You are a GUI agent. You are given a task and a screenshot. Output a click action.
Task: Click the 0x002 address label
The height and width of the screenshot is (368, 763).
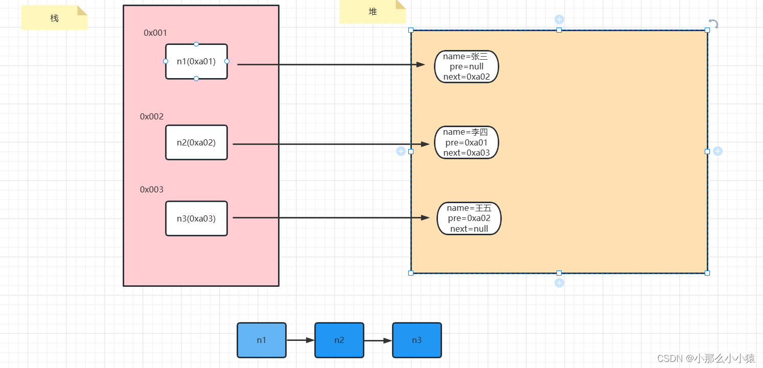pos(152,116)
